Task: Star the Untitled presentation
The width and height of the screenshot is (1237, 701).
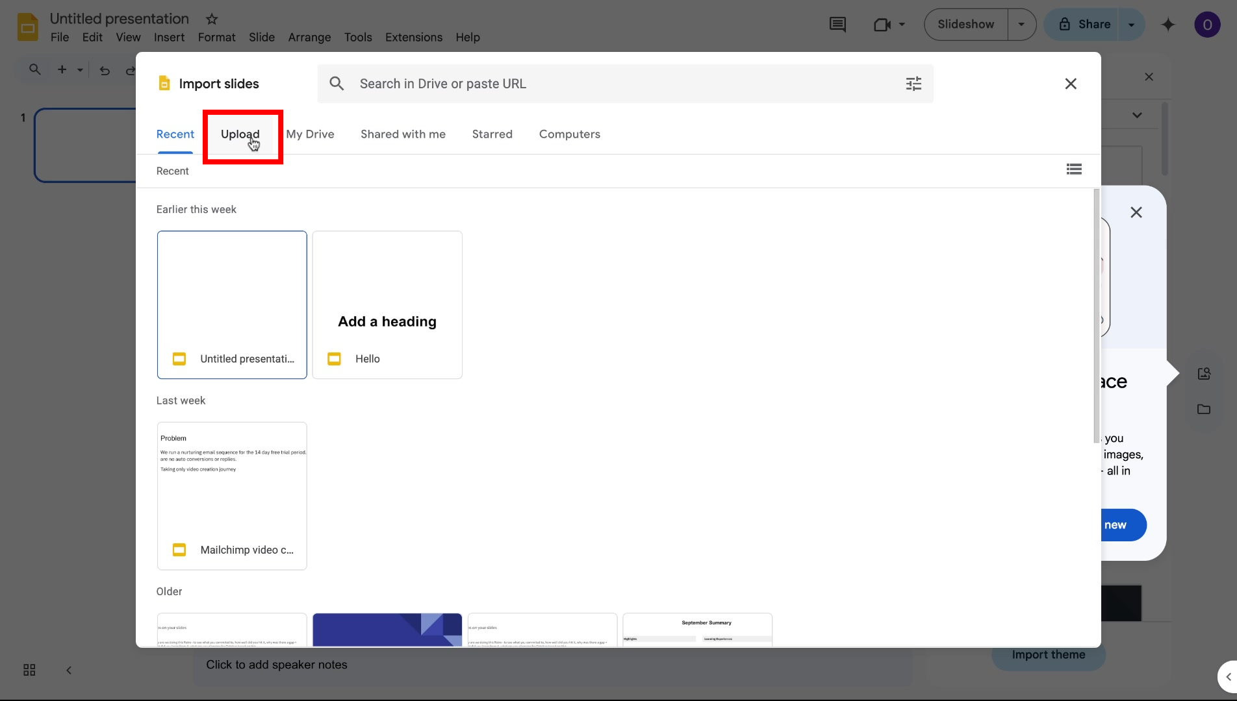Action: 211,19
